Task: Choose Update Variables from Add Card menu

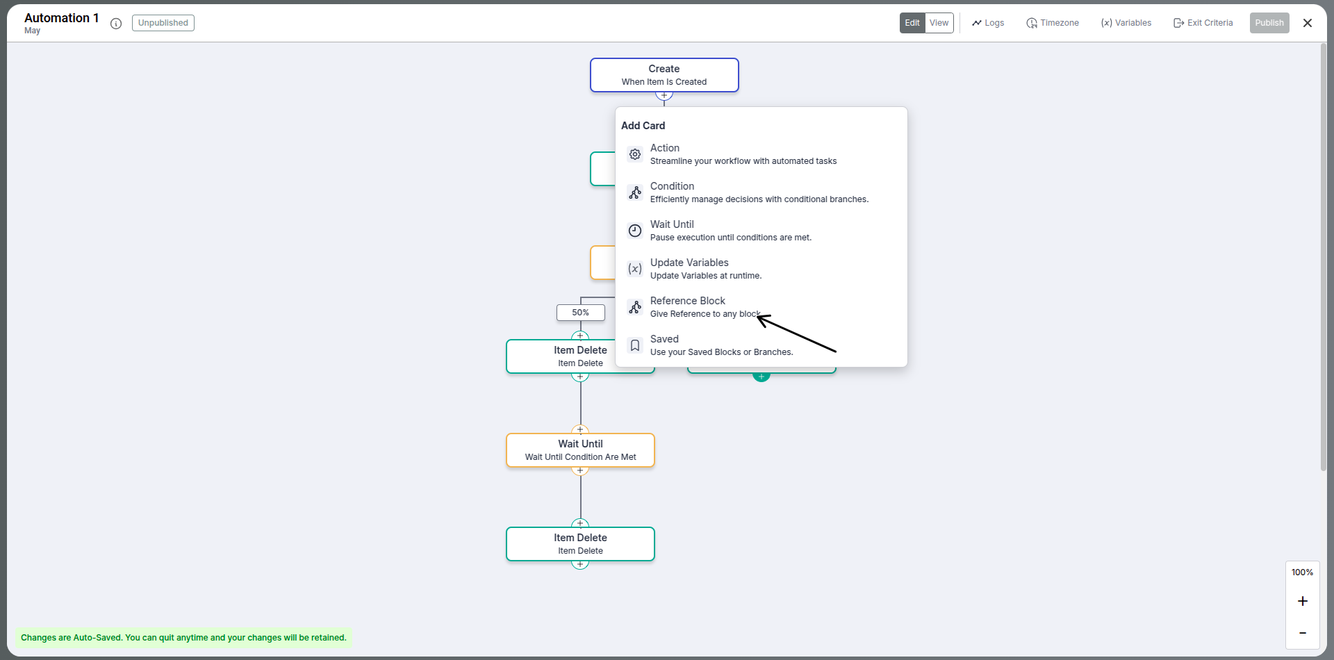Action: pyautogui.click(x=761, y=269)
